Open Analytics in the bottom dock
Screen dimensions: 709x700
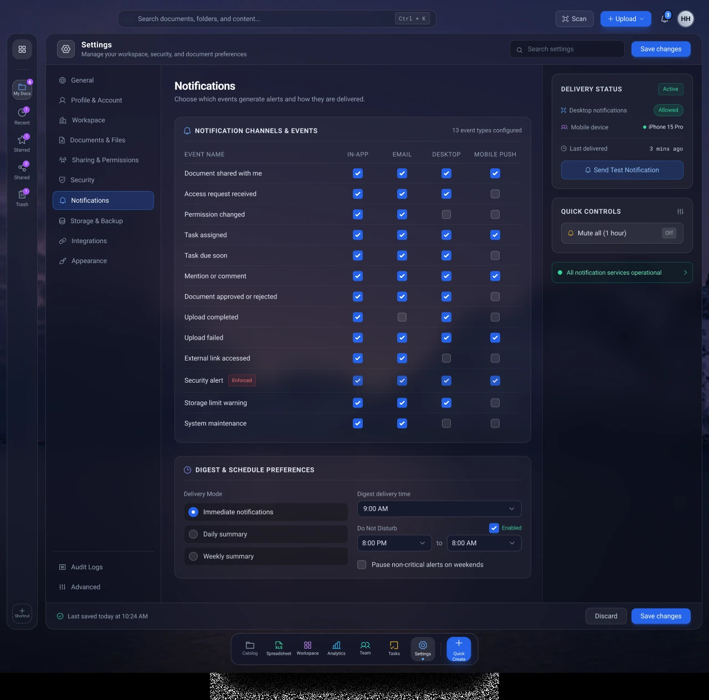coord(336,648)
